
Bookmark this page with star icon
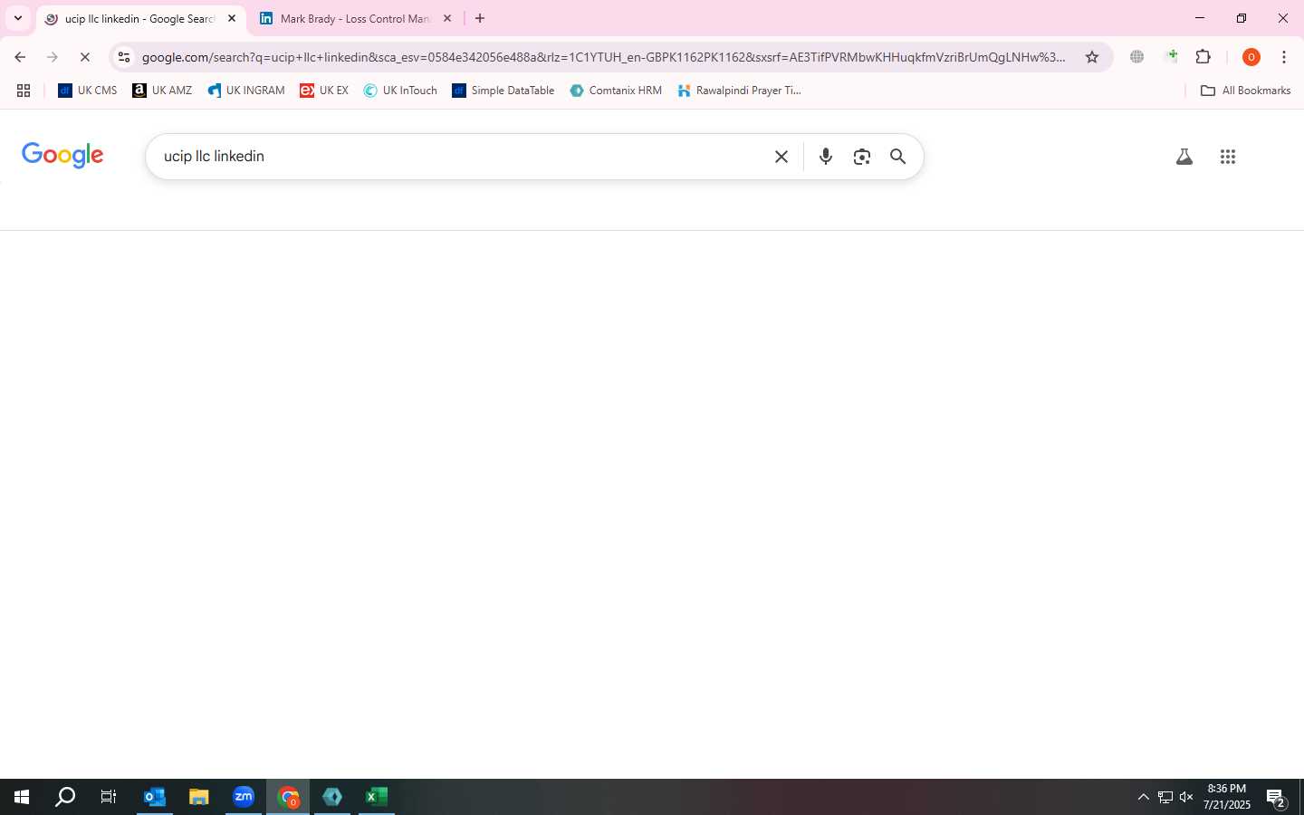[1092, 57]
